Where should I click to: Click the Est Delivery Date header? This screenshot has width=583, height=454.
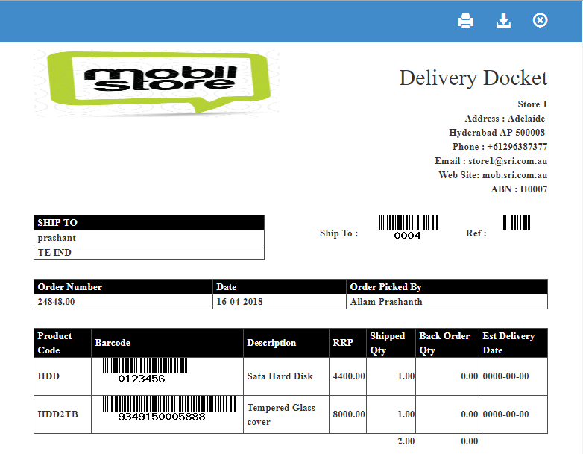[514, 343]
